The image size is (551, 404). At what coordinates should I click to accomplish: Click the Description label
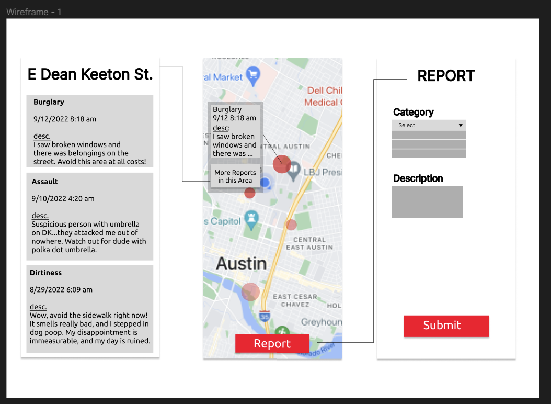click(418, 178)
